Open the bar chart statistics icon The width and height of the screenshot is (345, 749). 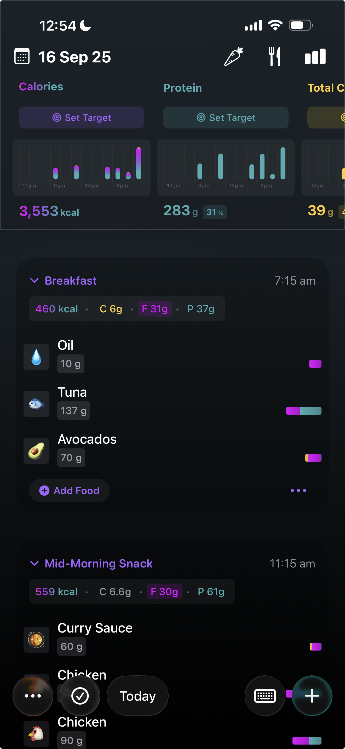(x=315, y=56)
